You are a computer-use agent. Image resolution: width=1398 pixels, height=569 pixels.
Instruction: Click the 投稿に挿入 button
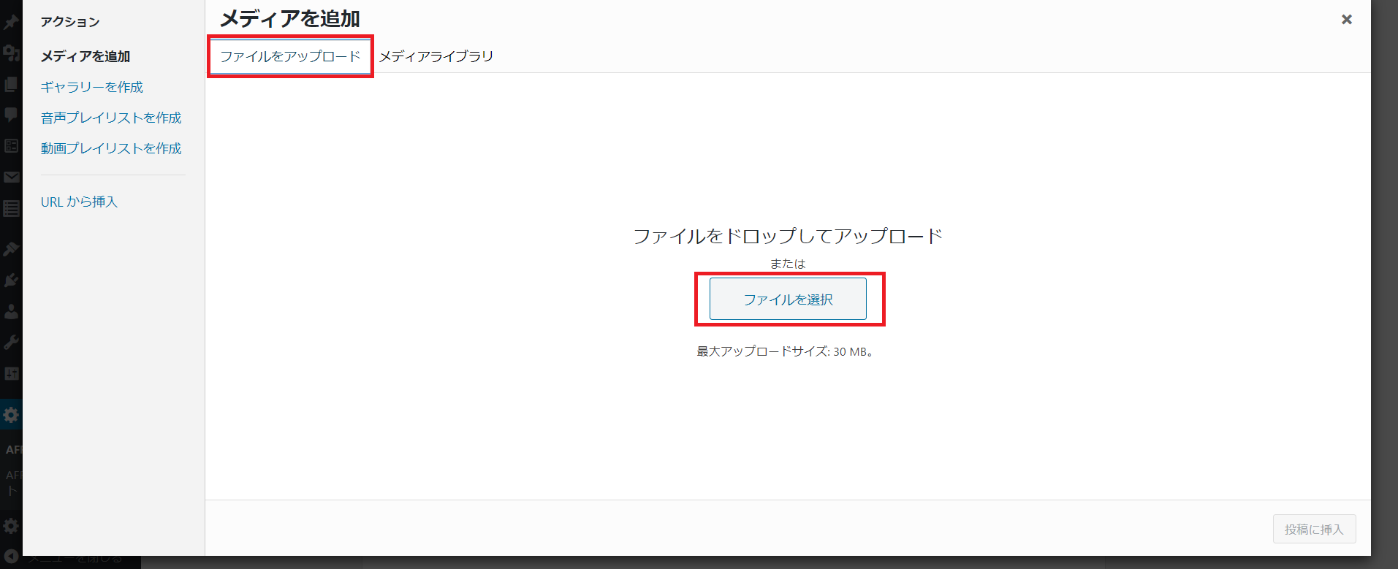[1314, 529]
